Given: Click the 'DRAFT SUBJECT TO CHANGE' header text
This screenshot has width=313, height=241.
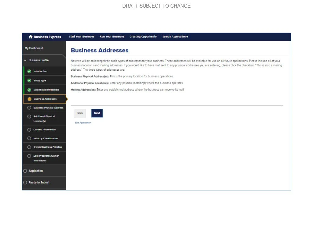Looking at the screenshot, I should point(156,6).
